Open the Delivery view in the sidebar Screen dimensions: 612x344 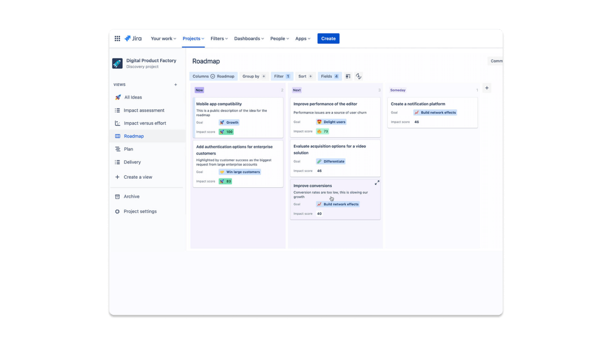coord(118,162)
